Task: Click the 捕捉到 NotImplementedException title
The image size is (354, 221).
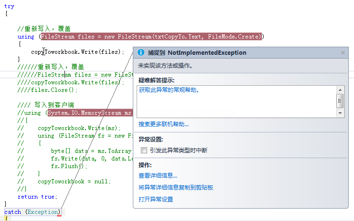Action: 197,53
